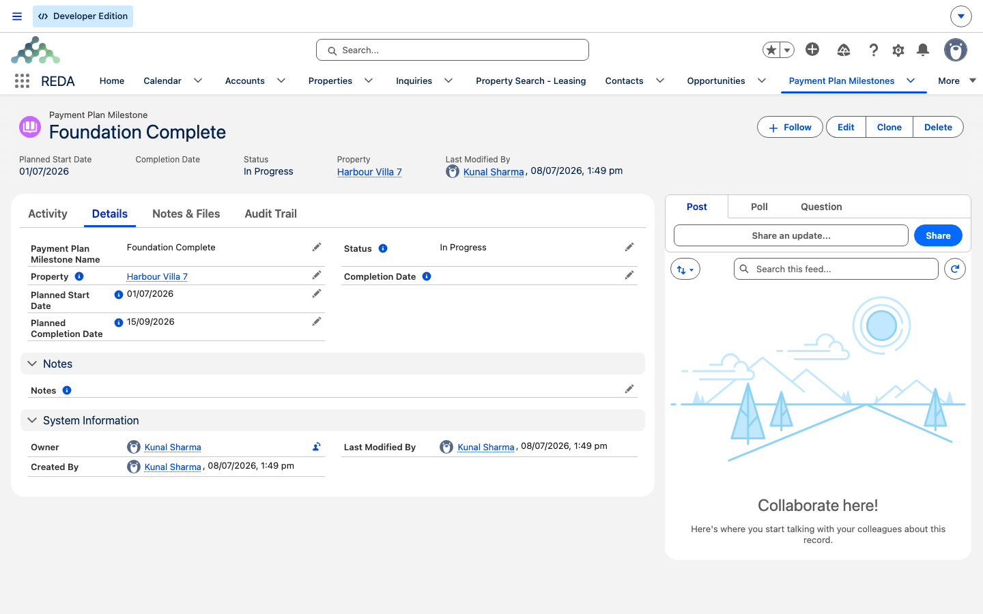Open the Setup gear icon
This screenshot has height=614, width=983.
click(898, 50)
